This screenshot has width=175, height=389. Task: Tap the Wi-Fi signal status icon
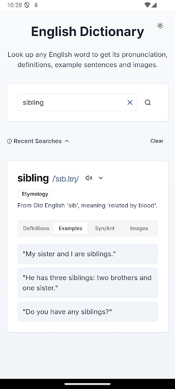coord(147,5)
